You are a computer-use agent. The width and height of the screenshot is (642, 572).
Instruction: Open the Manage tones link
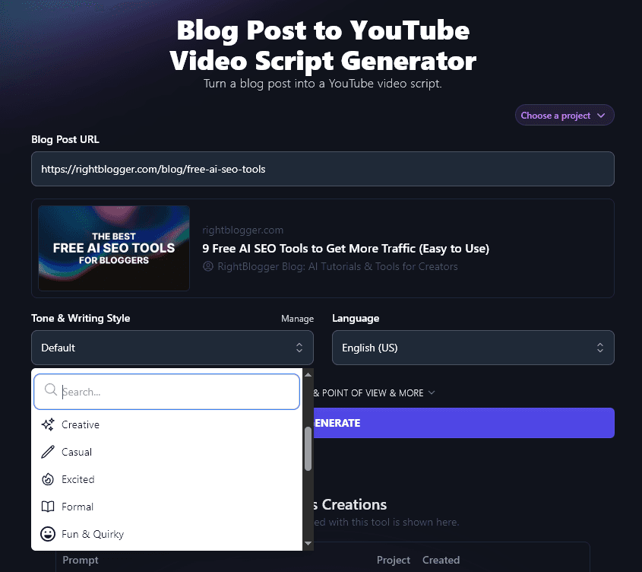[x=297, y=318]
